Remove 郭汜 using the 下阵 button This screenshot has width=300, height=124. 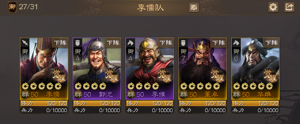[x=113, y=42]
